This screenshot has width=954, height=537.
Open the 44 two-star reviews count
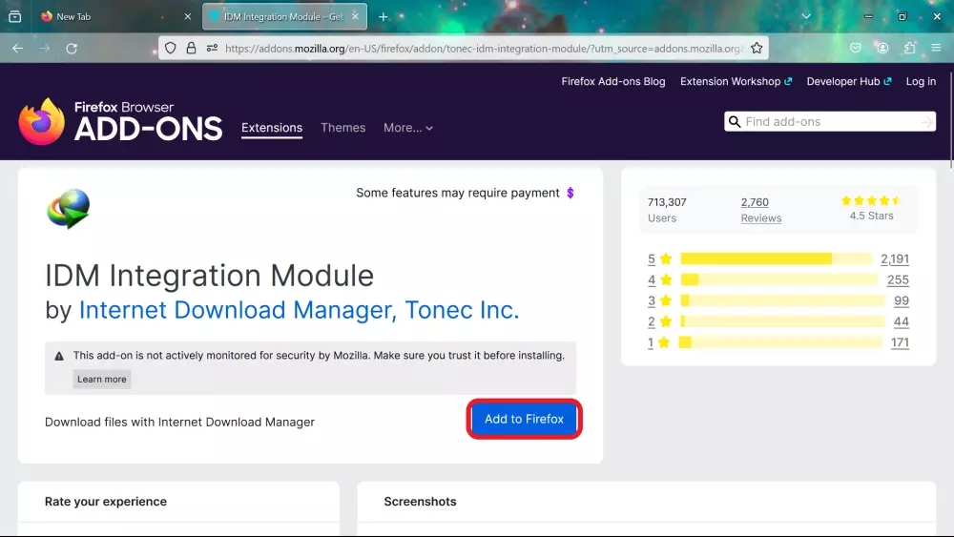click(x=902, y=321)
